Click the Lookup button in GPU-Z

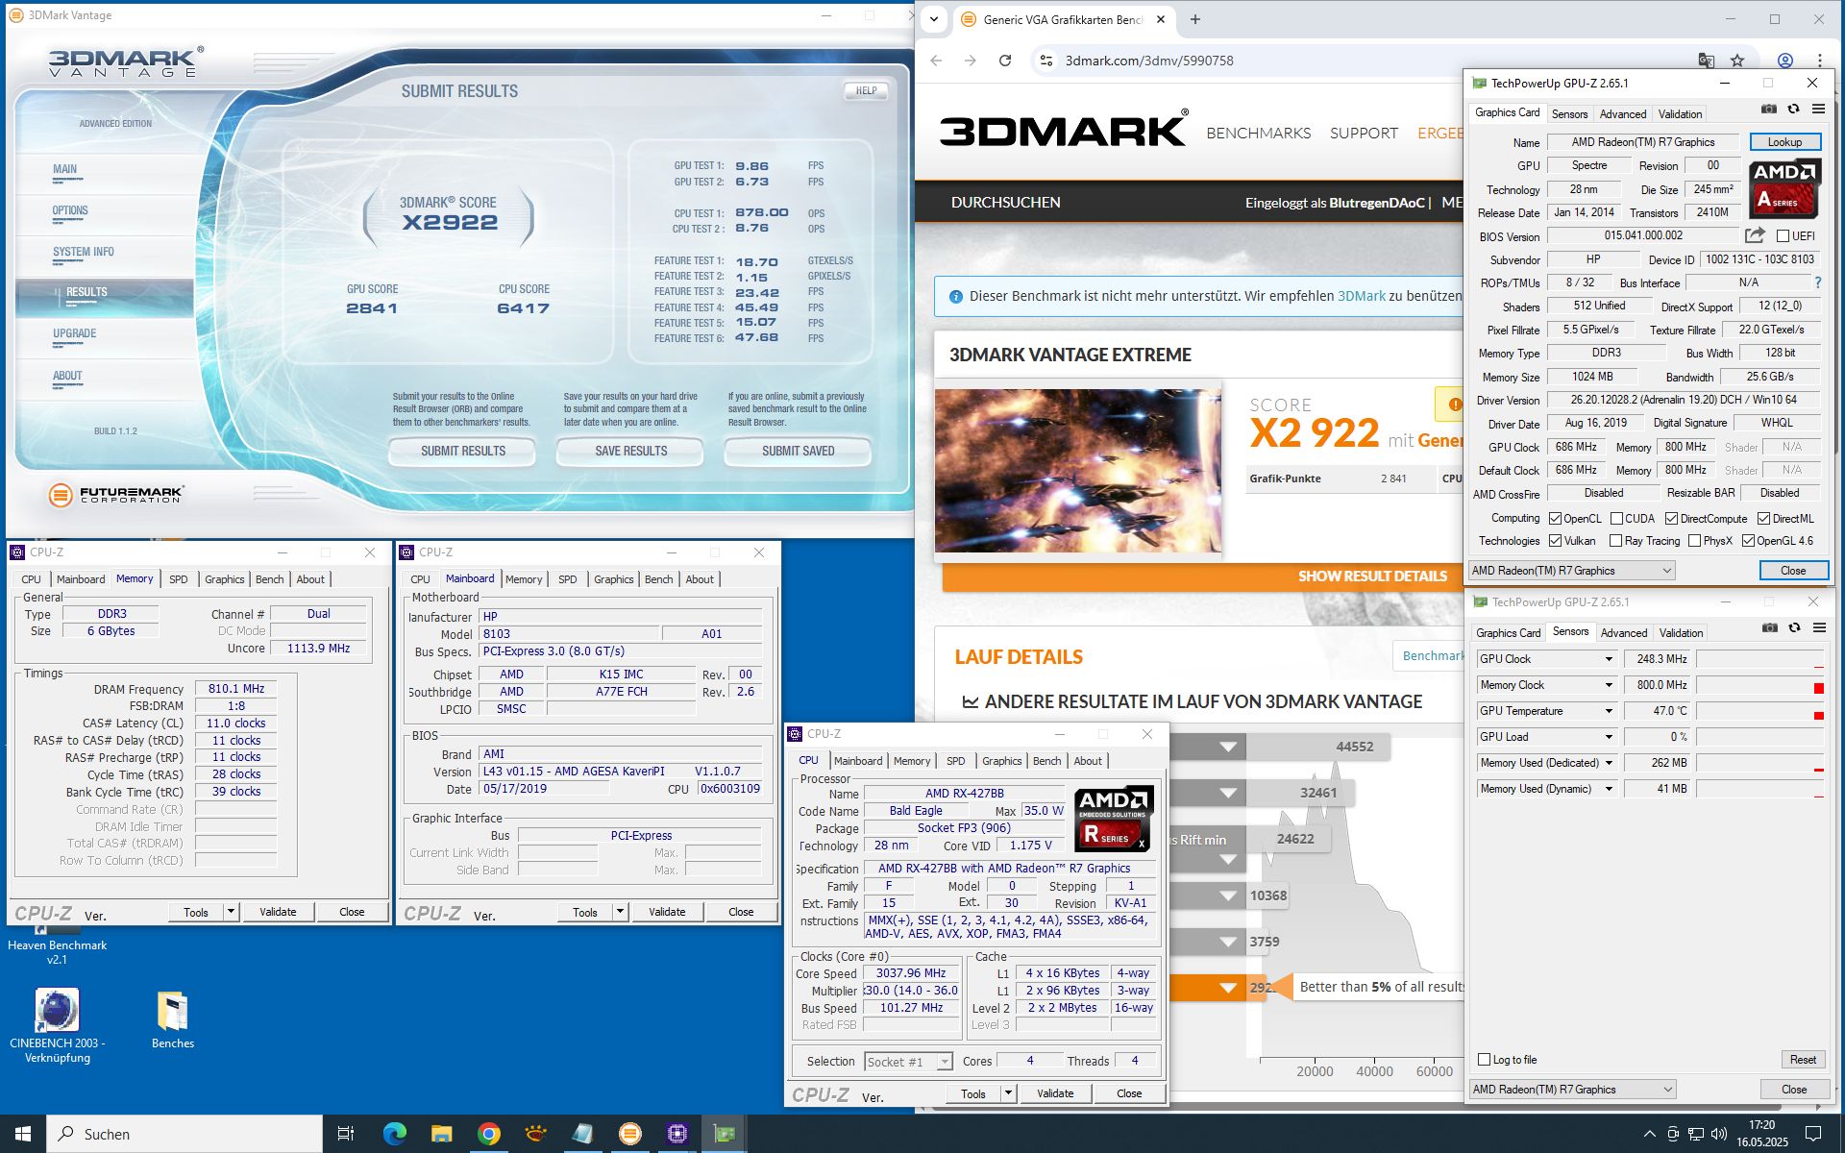pyautogui.click(x=1784, y=142)
